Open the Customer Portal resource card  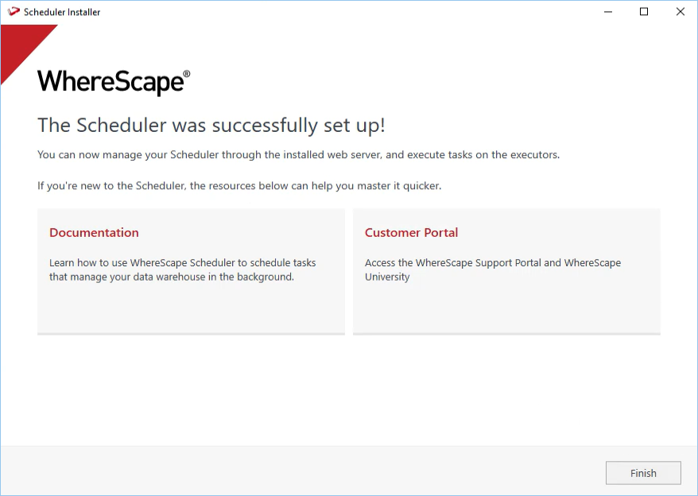tap(506, 272)
